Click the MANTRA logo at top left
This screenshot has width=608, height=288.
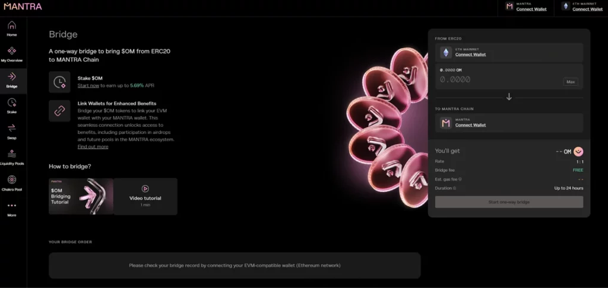coord(23,6)
